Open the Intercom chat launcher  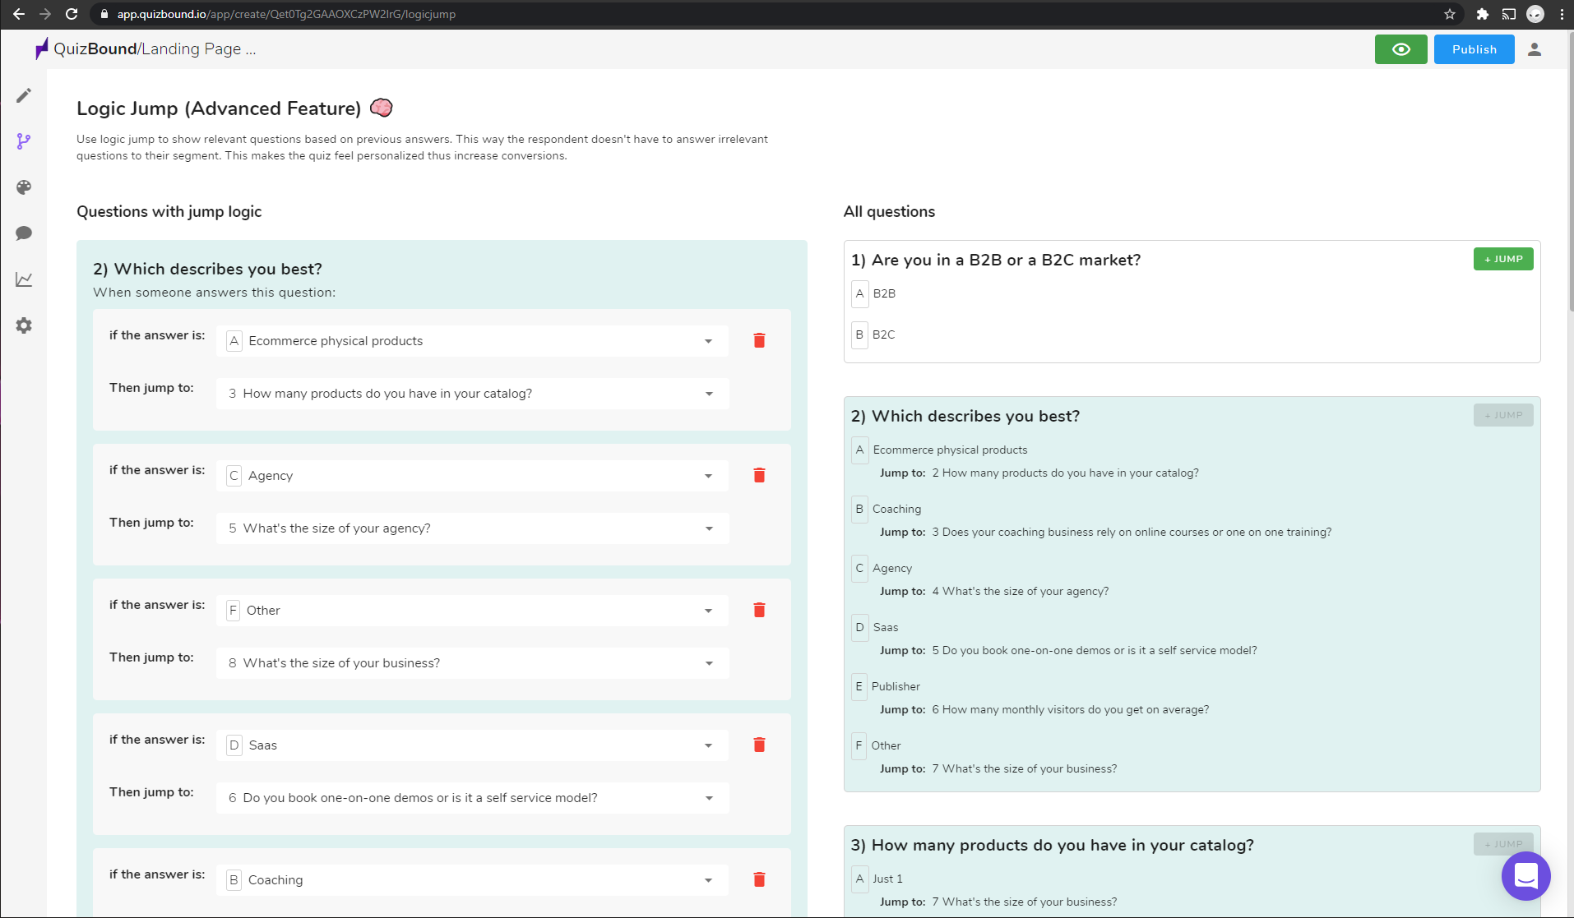(x=1525, y=876)
